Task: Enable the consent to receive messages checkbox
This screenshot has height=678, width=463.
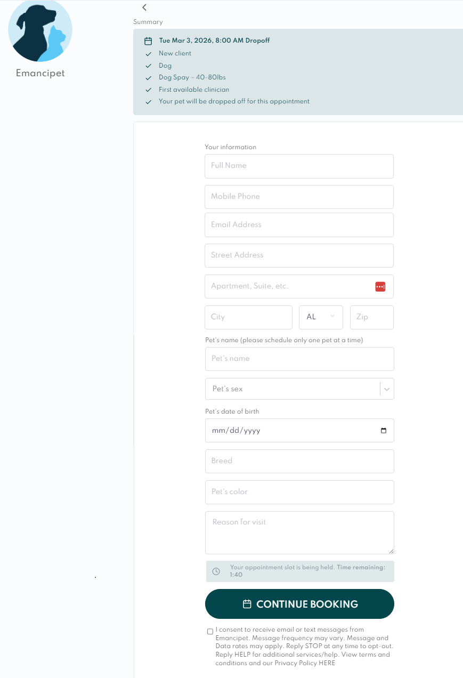Action: [x=210, y=632]
